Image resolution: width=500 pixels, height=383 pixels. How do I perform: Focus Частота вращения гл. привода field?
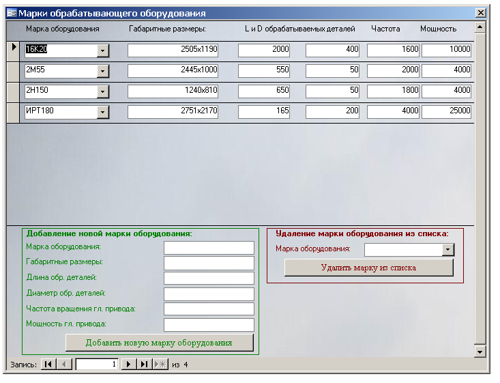tap(209, 309)
